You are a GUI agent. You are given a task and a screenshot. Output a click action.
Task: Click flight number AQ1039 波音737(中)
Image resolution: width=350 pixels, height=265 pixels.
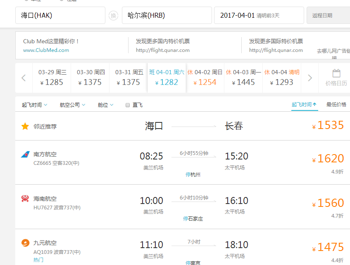[57, 252]
